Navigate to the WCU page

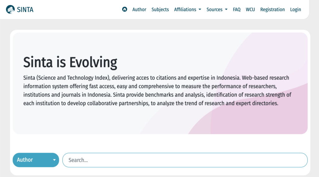[250, 9]
